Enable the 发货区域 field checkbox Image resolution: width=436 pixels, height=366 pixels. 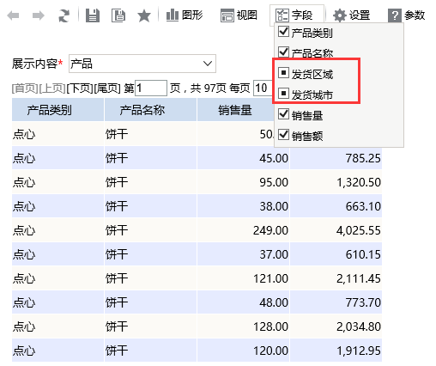[283, 73]
